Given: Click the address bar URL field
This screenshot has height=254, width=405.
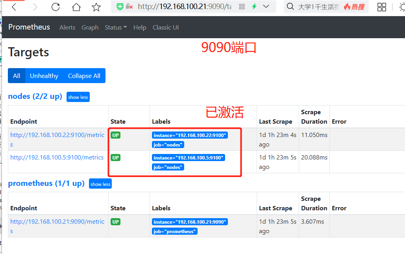Looking at the screenshot, I should point(185,6).
